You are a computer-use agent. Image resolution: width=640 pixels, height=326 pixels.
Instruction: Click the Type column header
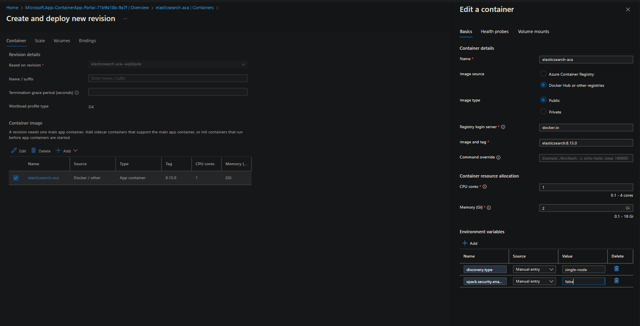coord(124,164)
